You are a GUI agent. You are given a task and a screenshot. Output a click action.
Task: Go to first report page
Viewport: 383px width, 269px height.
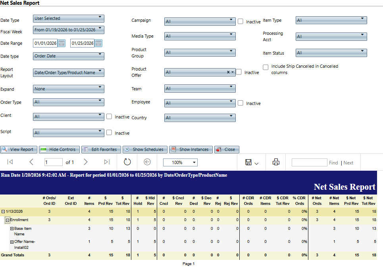click(x=10, y=162)
